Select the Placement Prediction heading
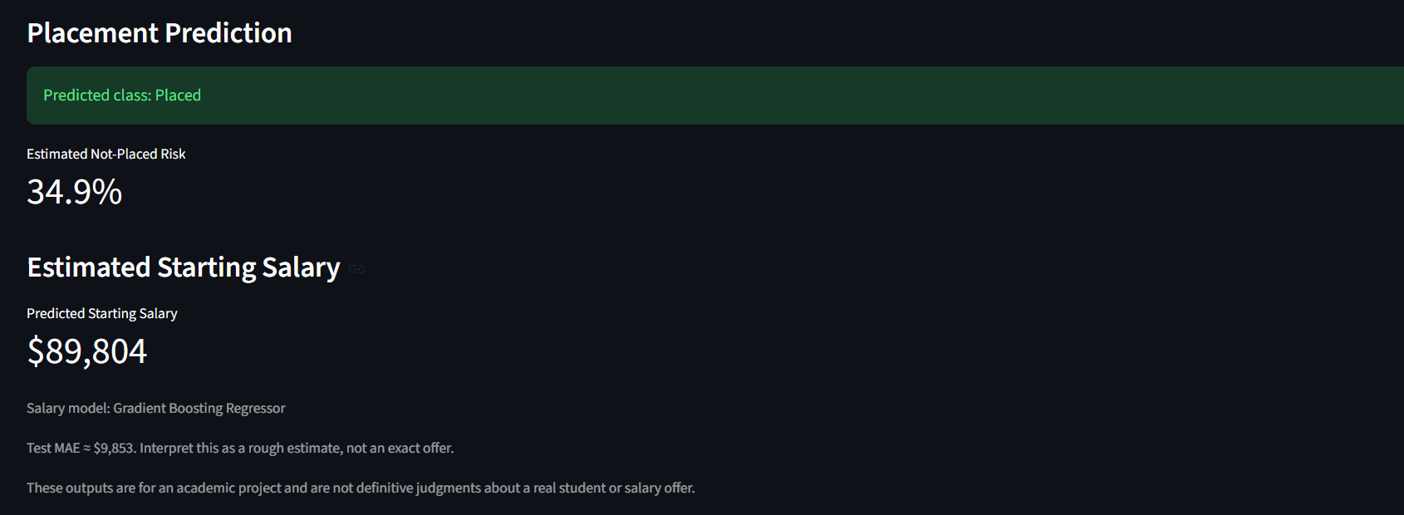 [160, 33]
